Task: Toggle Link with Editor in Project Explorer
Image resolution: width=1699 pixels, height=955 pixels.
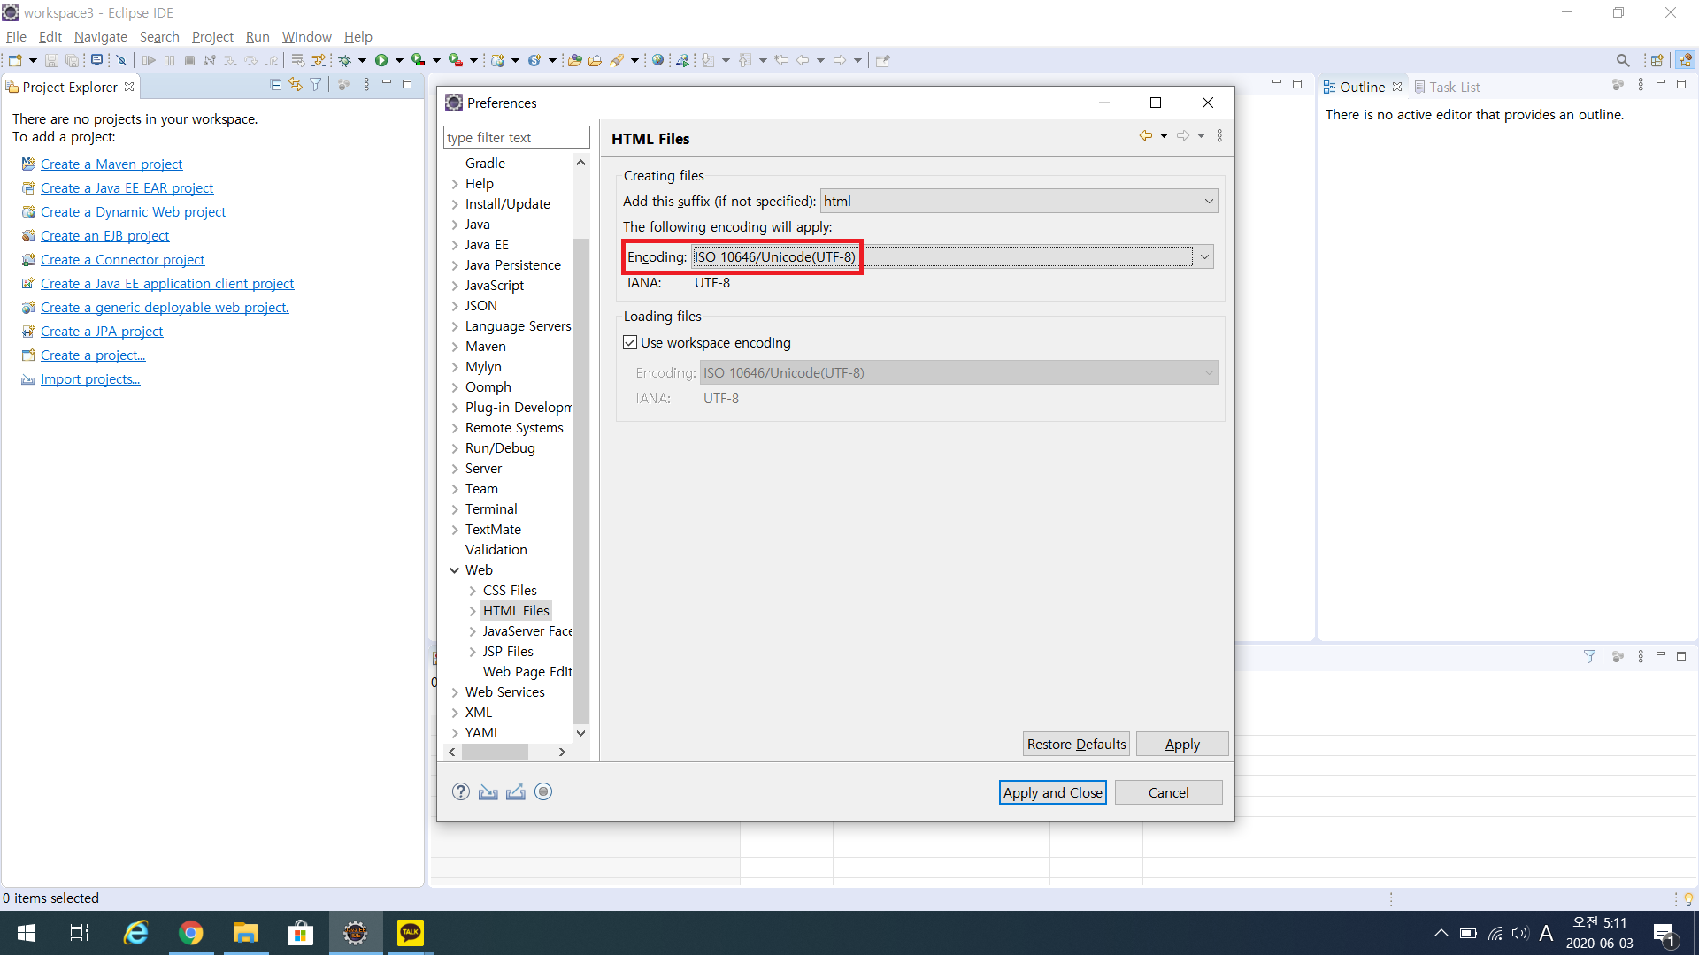Action: pyautogui.click(x=296, y=85)
